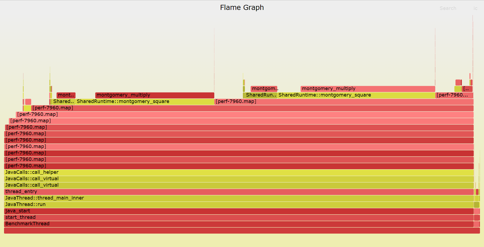484x247 pixels.
Task: Zoom into the BenchmarkThread frame
Action: (x=239, y=224)
